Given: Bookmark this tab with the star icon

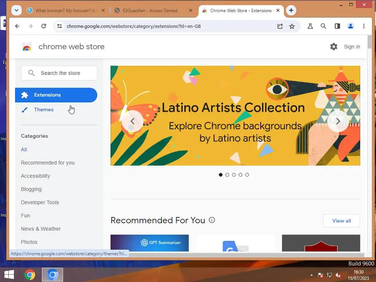Looking at the screenshot, I should click(292, 26).
